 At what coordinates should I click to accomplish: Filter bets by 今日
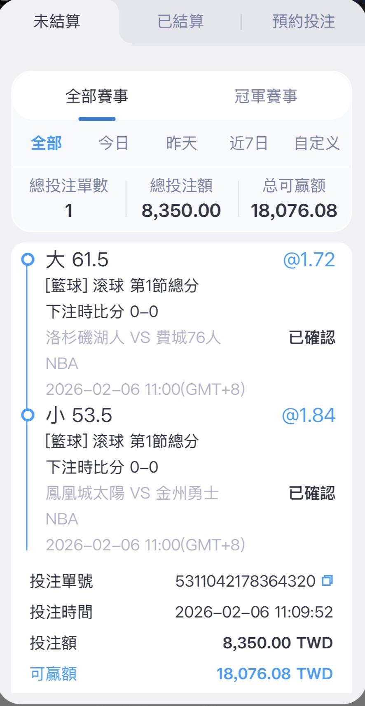click(113, 143)
